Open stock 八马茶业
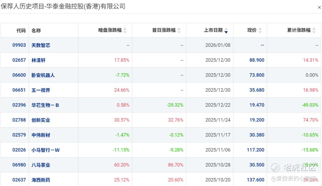 coord(41,165)
